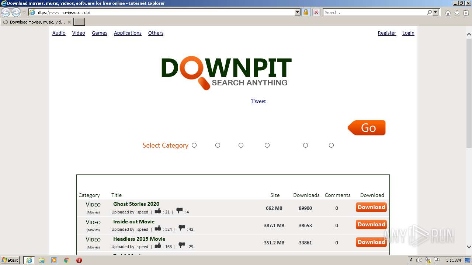
Task: Open Chrome from the taskbar
Action: [x=67, y=260]
